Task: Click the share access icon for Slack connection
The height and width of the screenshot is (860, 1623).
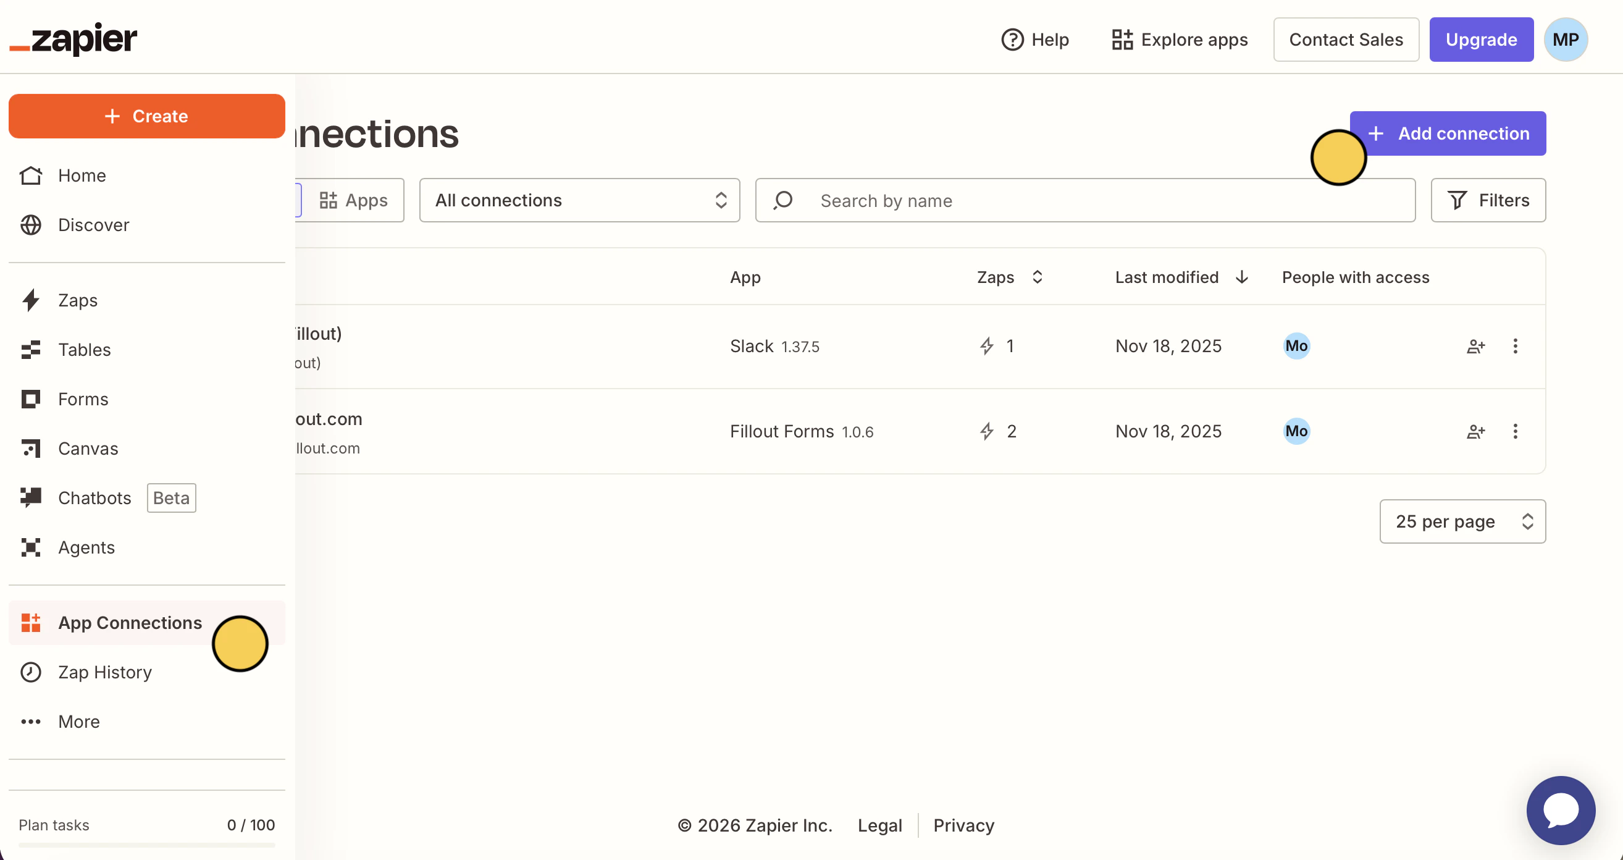Action: tap(1475, 346)
